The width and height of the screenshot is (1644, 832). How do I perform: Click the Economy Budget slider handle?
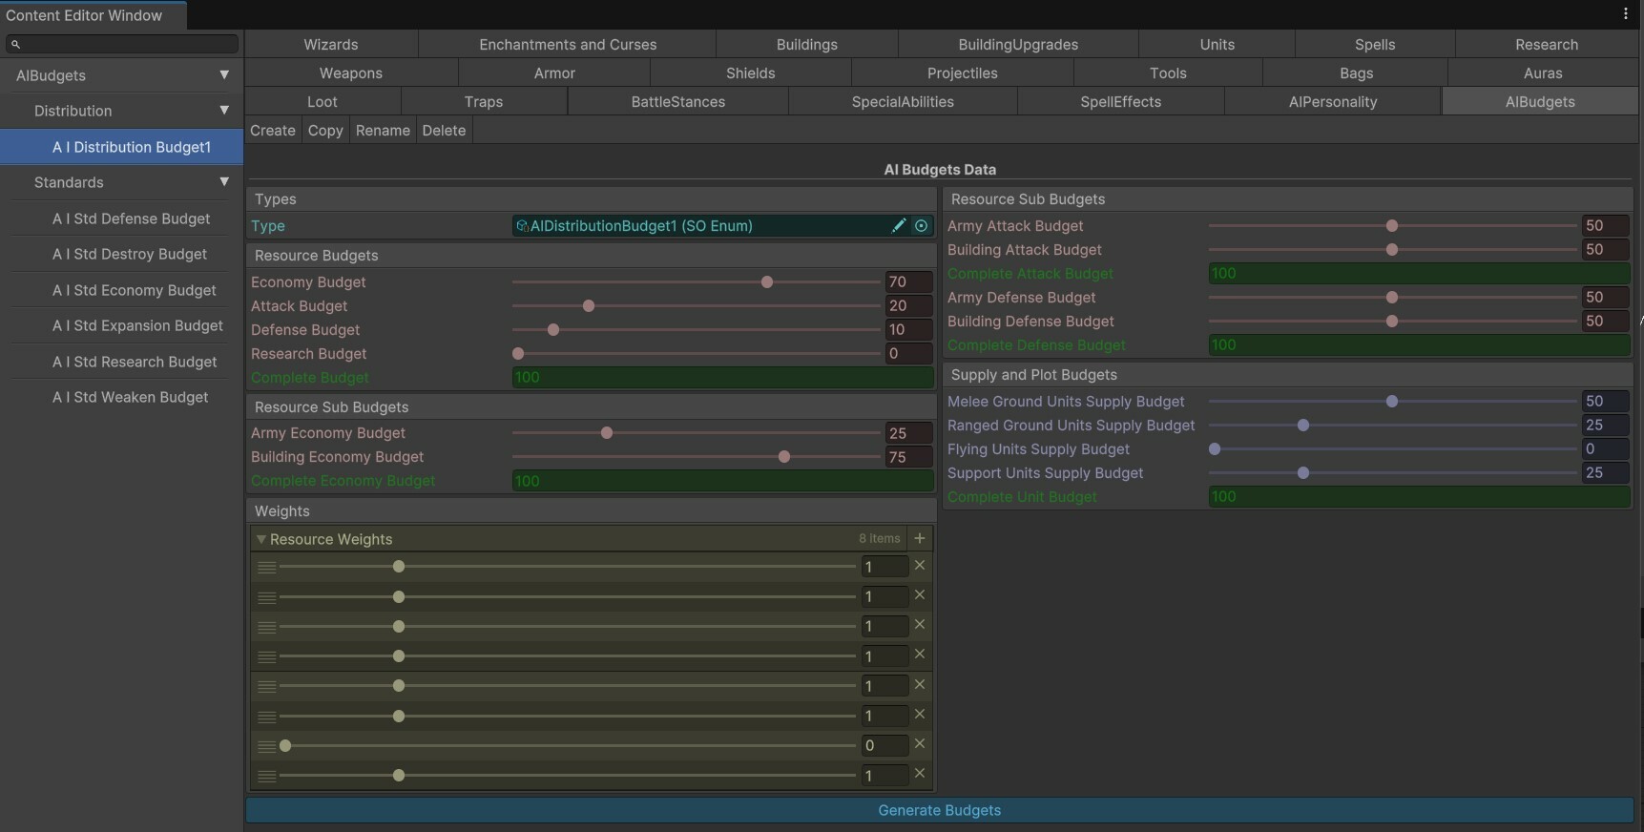tap(767, 282)
